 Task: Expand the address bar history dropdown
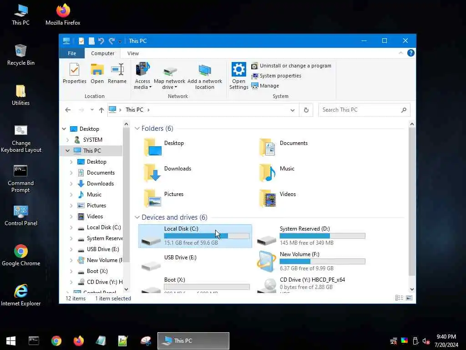point(293,110)
